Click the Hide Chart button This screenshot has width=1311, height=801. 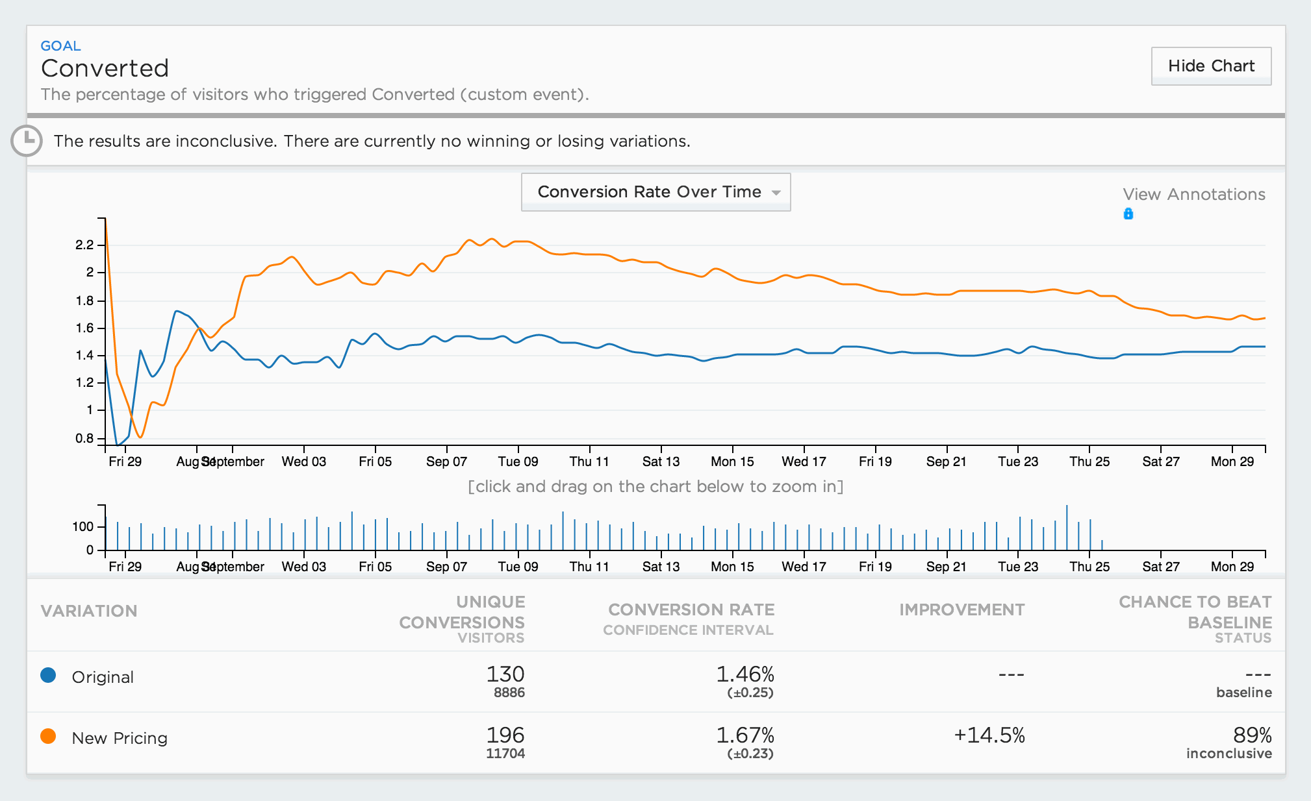1210,66
